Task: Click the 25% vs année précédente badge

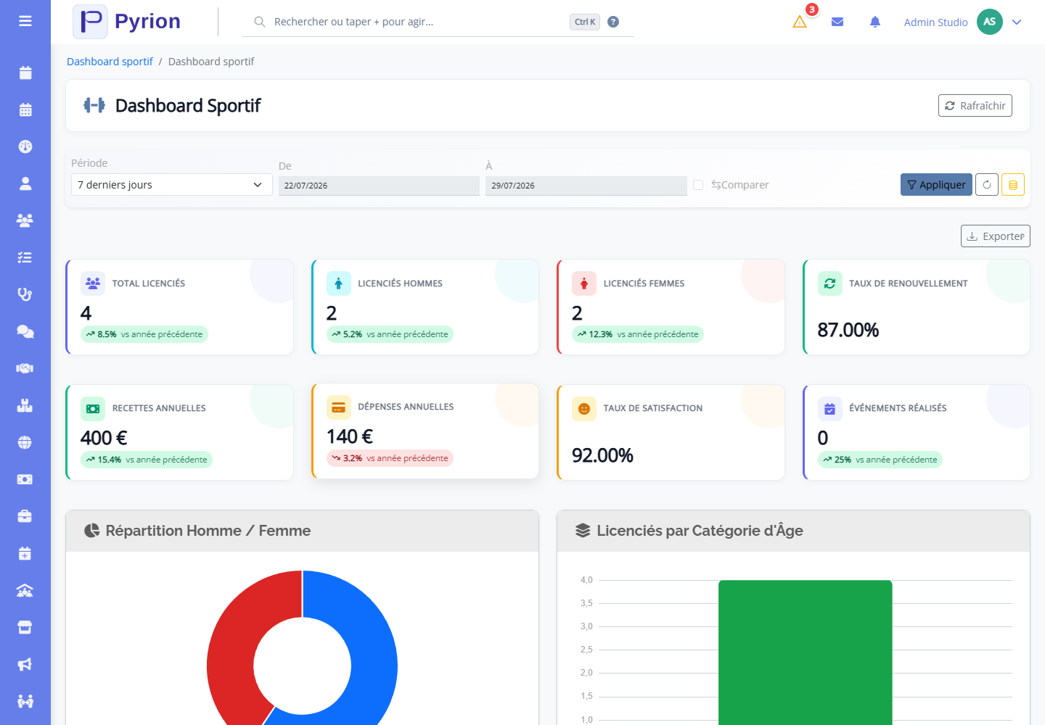Action: 880,460
